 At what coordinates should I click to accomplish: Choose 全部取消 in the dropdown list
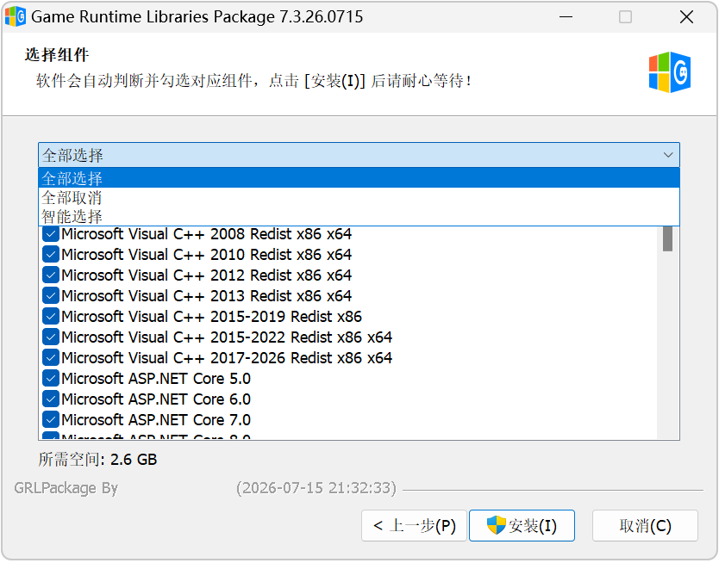click(x=359, y=197)
